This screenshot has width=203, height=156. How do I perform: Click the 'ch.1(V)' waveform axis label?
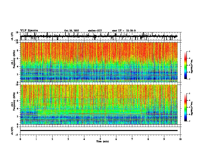(12, 36)
